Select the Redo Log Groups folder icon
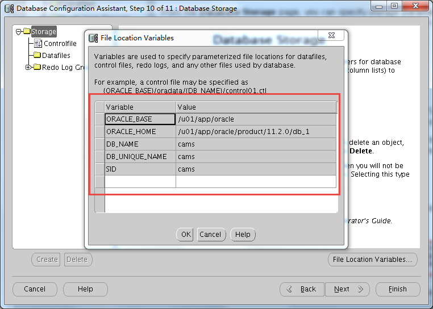Image resolution: width=433 pixels, height=309 pixels. pyautogui.click(x=38, y=67)
